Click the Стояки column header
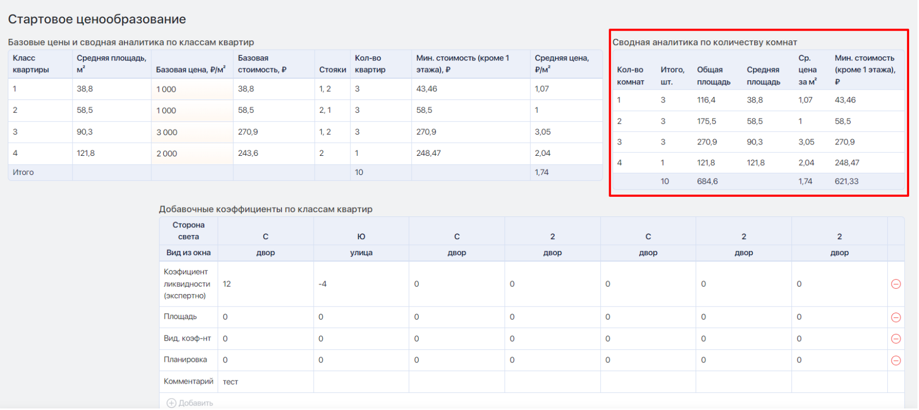 coord(333,70)
